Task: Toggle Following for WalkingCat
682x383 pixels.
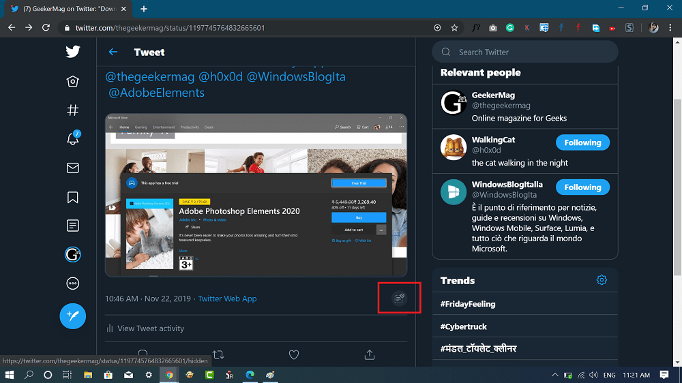Action: click(x=582, y=142)
